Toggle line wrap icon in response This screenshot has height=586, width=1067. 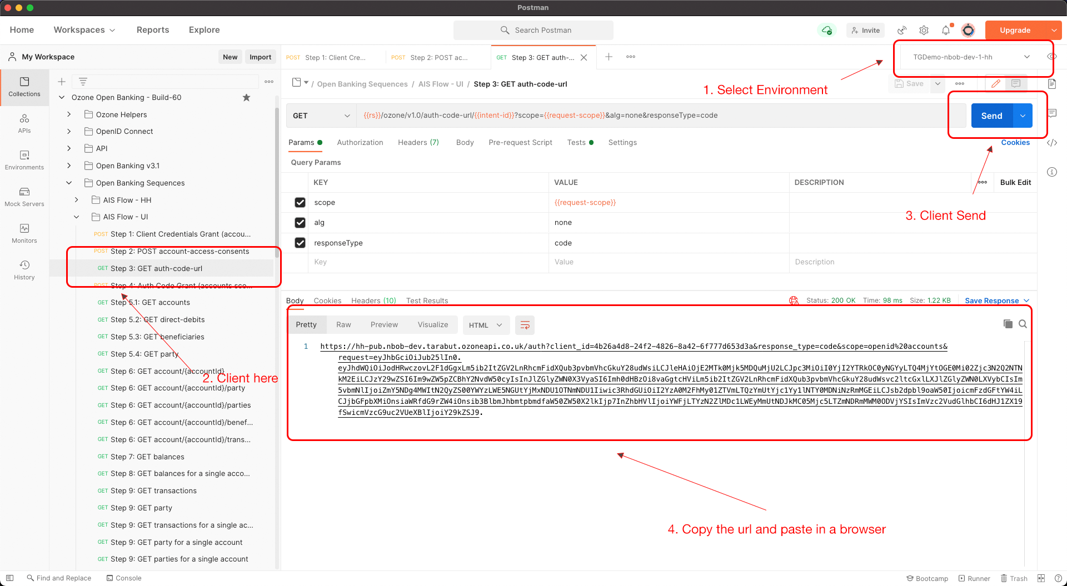[x=525, y=325]
